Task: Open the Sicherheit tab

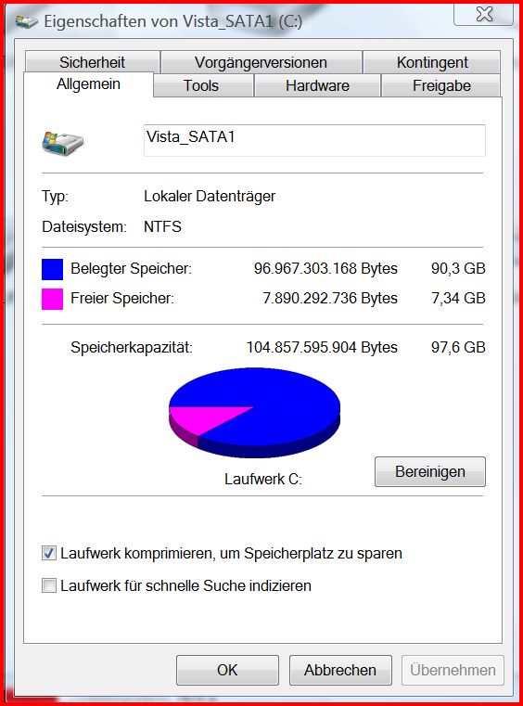Action: pyautogui.click(x=93, y=62)
